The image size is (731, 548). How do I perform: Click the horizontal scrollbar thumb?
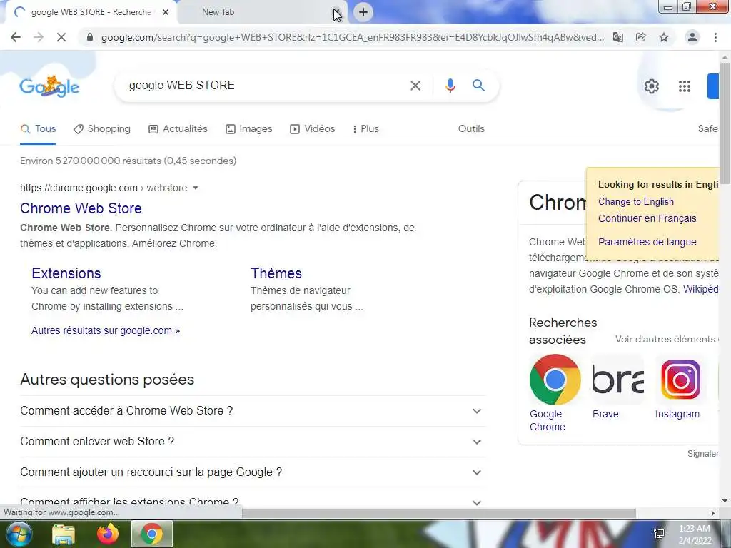[439, 513]
